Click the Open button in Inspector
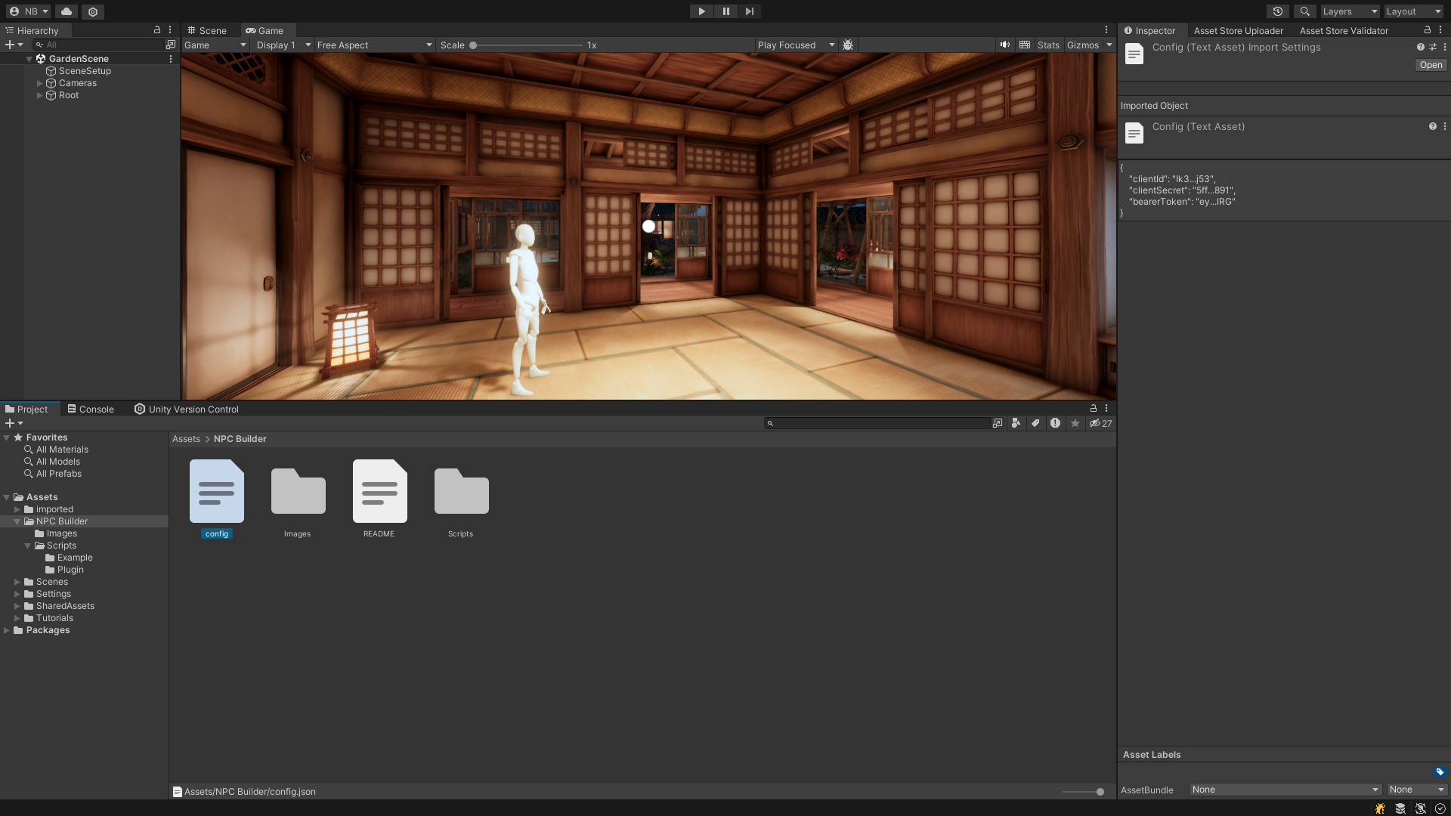This screenshot has height=816, width=1451. [x=1431, y=65]
